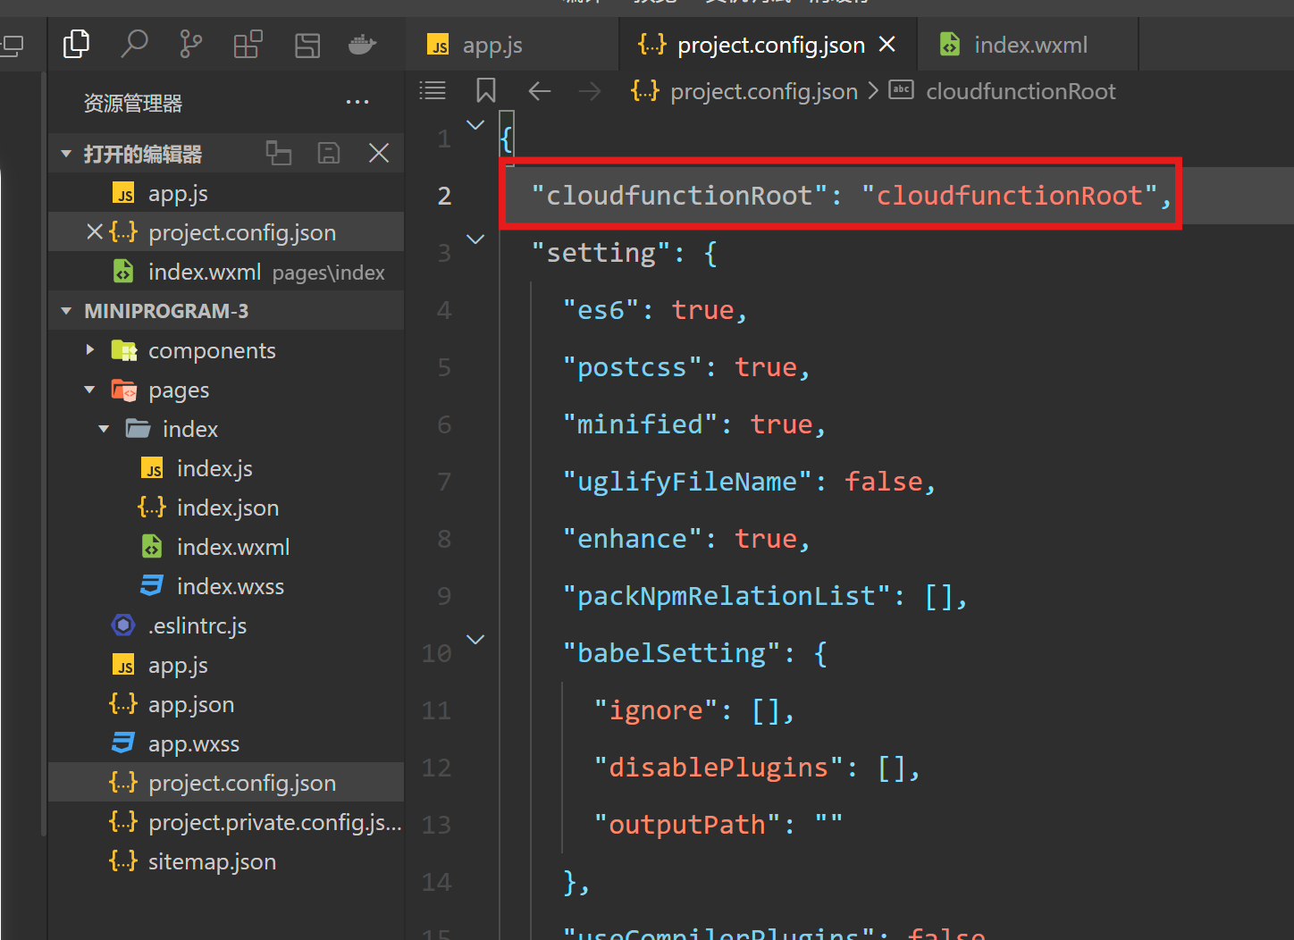Fold the setting block on line 3
The image size is (1294, 940).
tap(475, 239)
